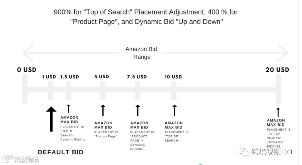
Task: Click the "Amazon Bid Range" label
Action: 141,53
